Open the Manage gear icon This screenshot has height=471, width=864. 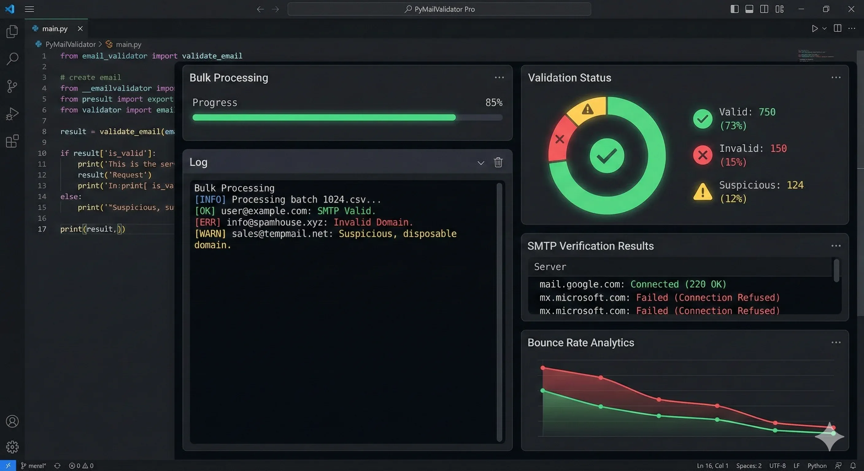[x=12, y=447]
